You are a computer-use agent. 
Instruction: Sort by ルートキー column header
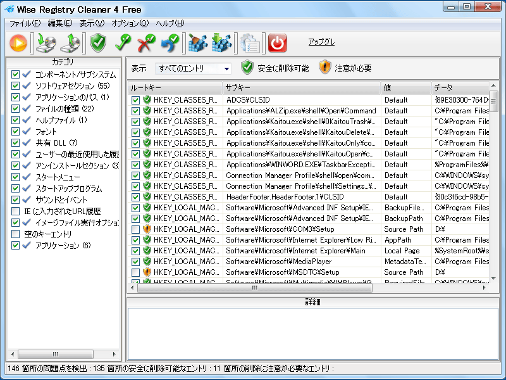tap(175, 87)
